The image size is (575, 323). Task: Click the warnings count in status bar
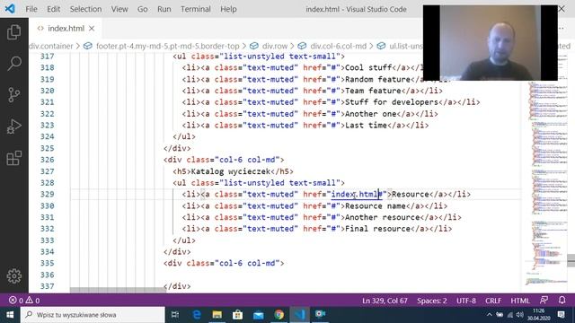click(32, 301)
